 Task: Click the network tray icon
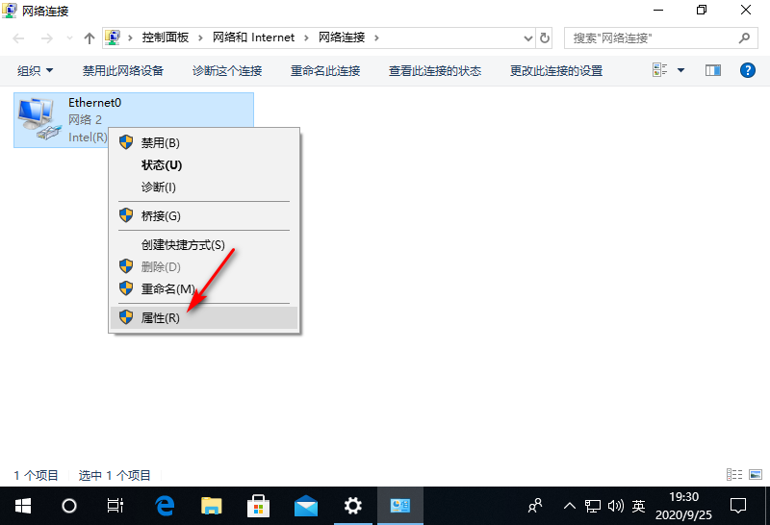[593, 506]
